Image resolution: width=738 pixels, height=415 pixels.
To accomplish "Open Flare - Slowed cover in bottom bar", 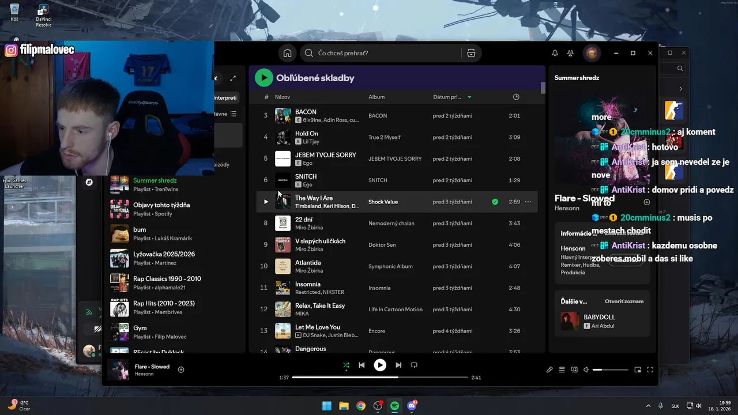I will coord(118,369).
